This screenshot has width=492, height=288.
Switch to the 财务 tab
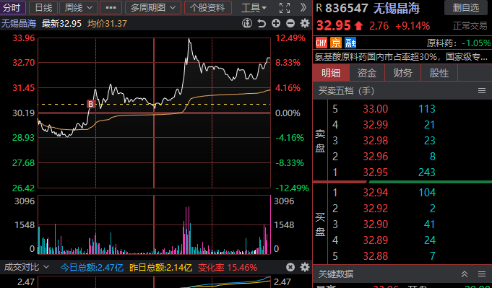tap(403, 73)
